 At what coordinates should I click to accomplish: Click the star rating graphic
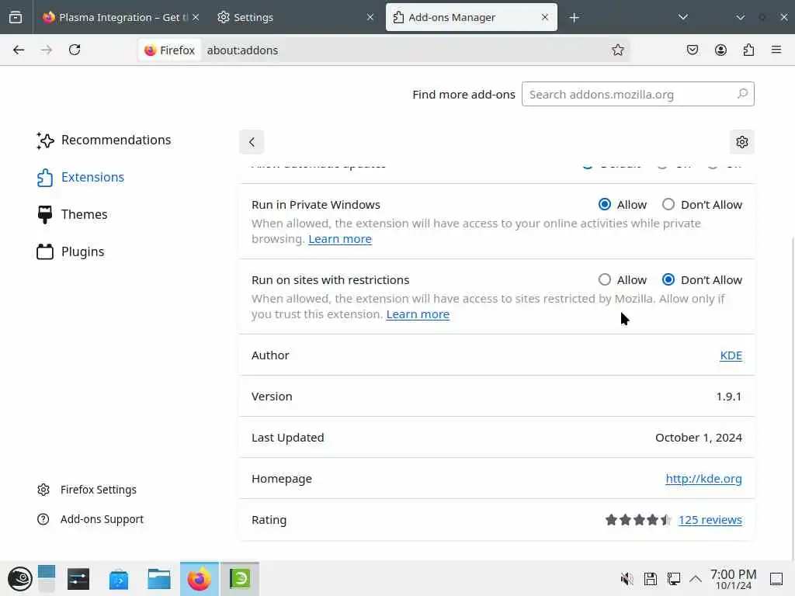638,519
